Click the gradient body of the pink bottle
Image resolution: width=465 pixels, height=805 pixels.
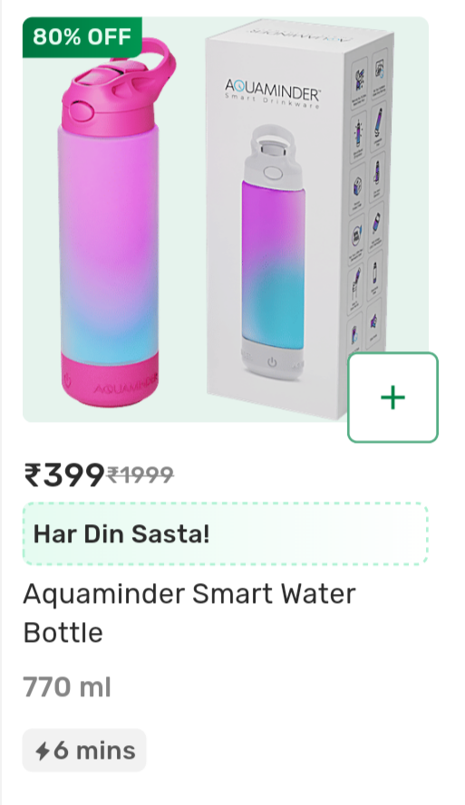(x=110, y=241)
